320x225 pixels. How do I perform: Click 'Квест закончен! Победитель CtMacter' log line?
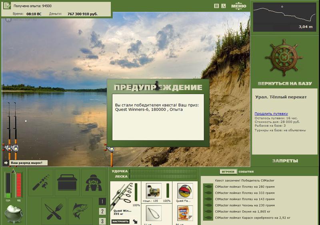(x=244, y=180)
